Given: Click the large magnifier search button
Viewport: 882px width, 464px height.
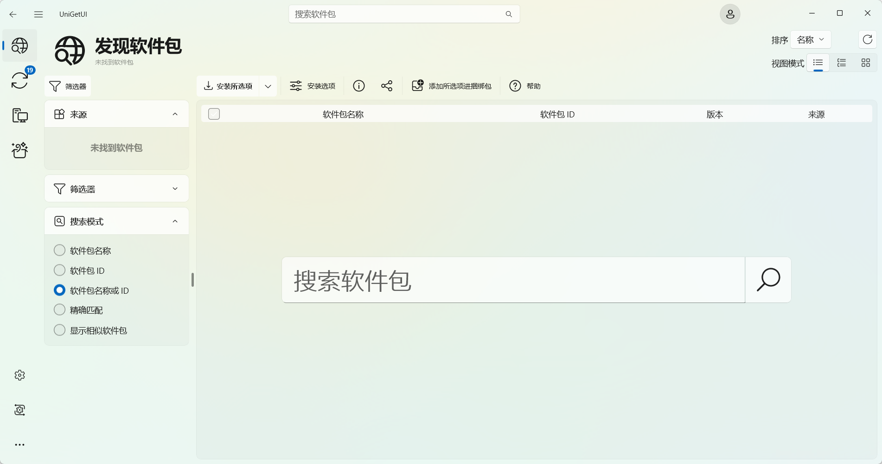Looking at the screenshot, I should [x=768, y=280].
